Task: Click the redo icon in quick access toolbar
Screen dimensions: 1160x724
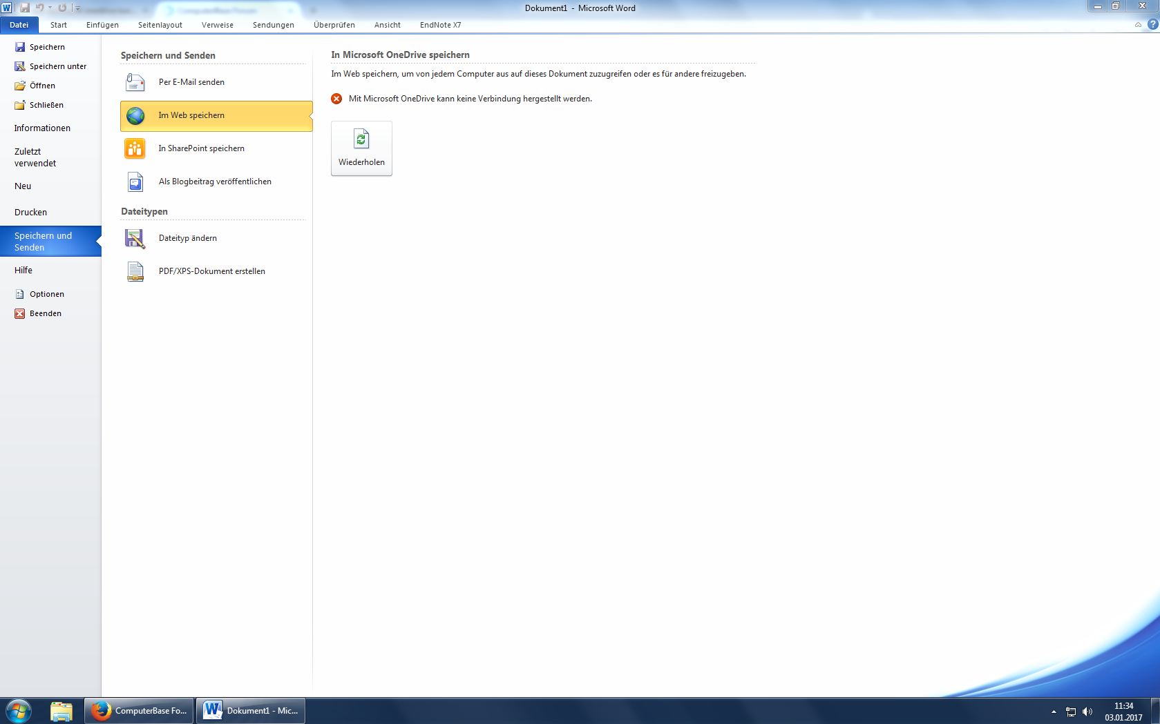Action: [62, 8]
